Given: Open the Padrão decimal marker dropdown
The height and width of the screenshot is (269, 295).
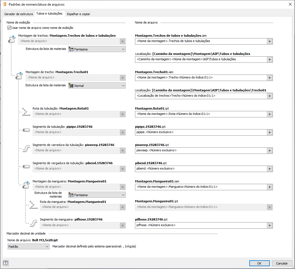Looking at the screenshot, I should 28,247.
